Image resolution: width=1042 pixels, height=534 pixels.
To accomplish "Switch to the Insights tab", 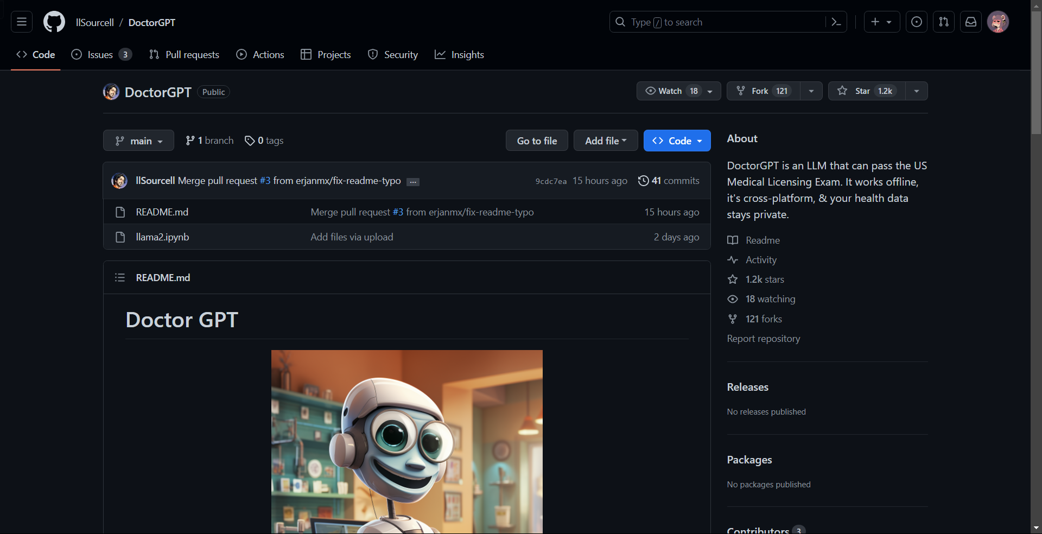I will (x=459, y=55).
